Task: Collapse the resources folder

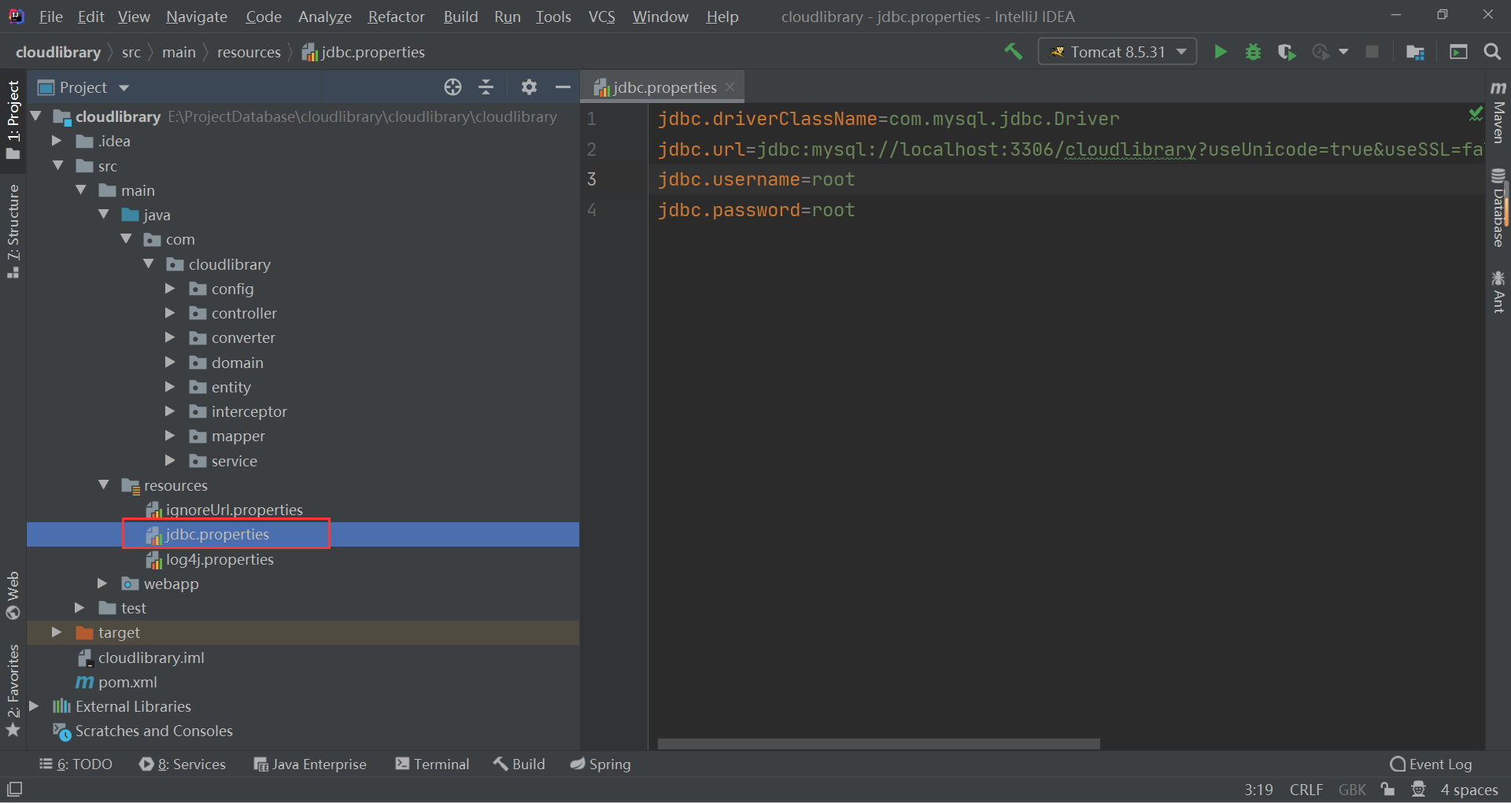Action: coord(103,485)
